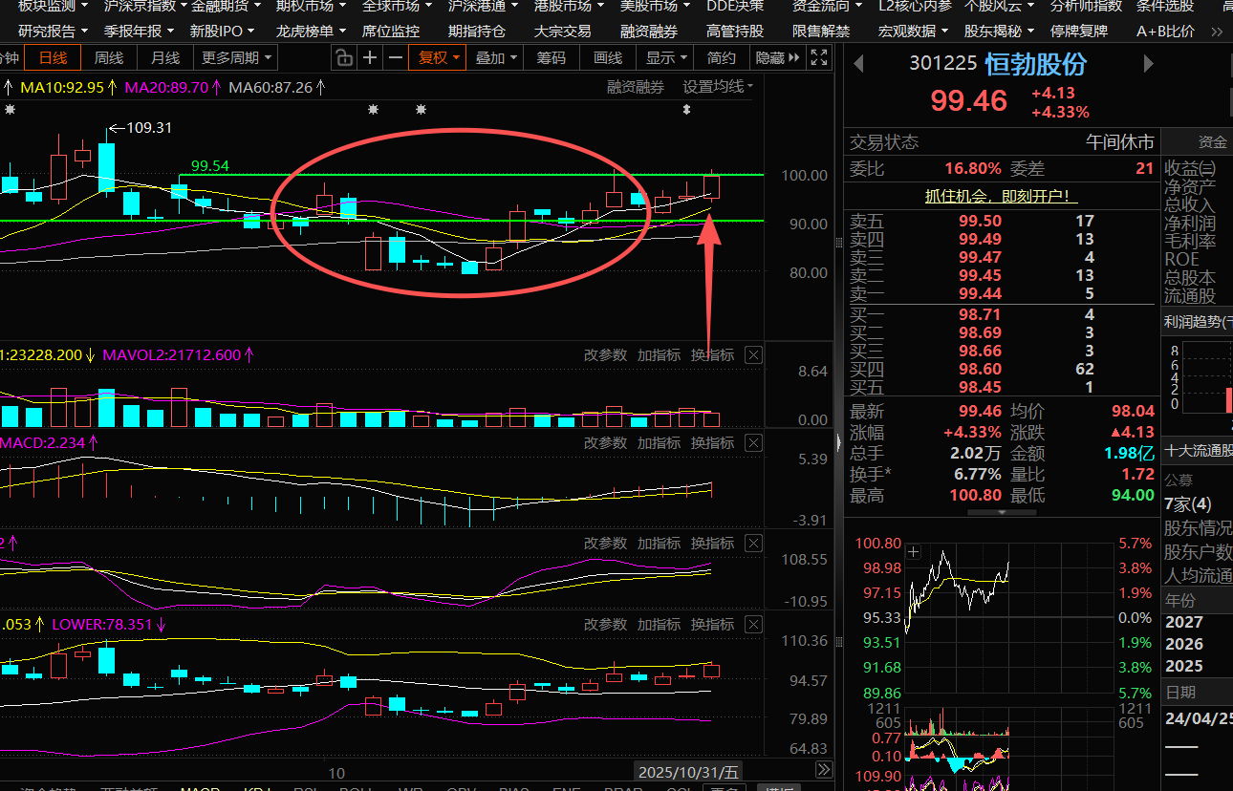This screenshot has height=791, width=1233.
Task: Click the dividend marker near chart right edge
Action: pos(686,110)
